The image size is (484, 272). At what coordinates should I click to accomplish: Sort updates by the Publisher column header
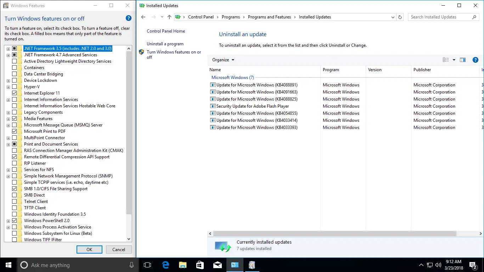445,70
